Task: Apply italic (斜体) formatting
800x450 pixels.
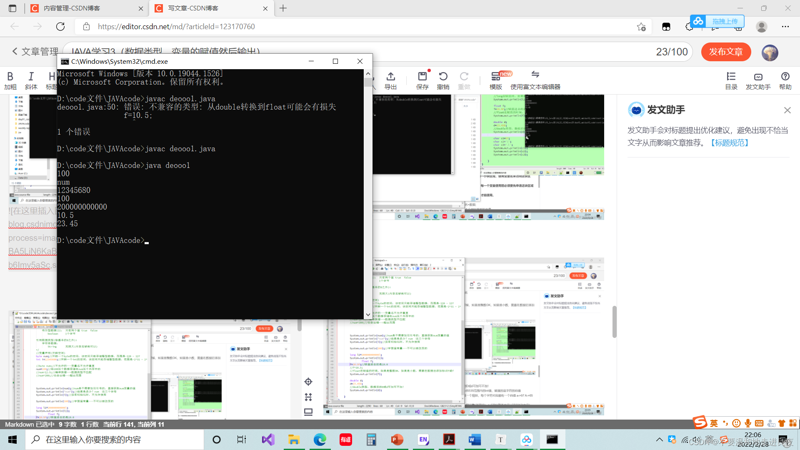Action: click(x=31, y=80)
